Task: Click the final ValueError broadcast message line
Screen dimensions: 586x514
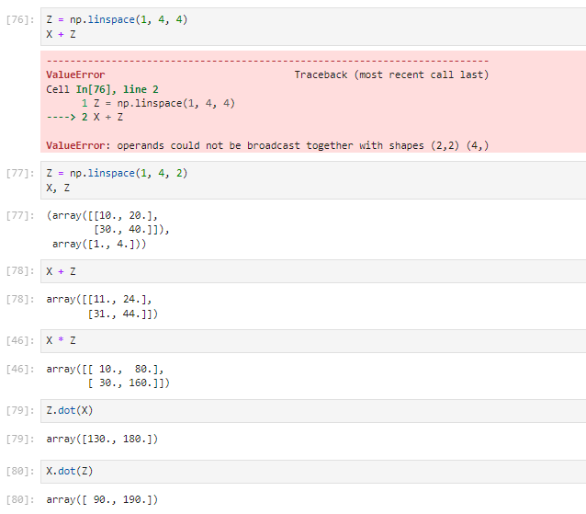Action: coord(267,145)
